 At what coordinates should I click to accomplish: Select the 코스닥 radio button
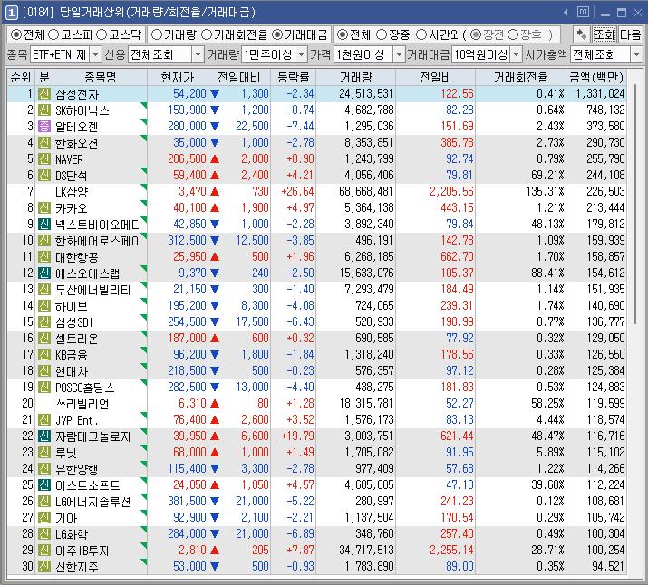[x=102, y=34]
